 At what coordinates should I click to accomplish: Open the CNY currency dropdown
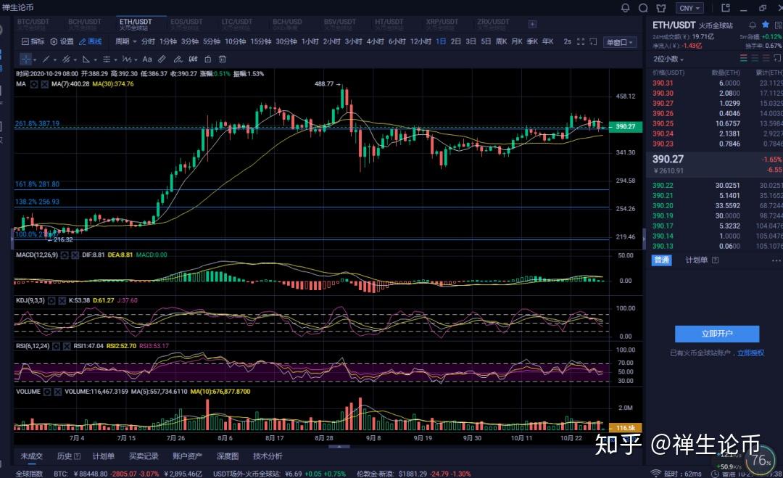pos(689,8)
